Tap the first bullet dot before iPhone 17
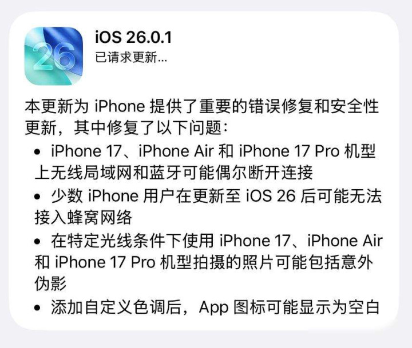 pos(37,151)
